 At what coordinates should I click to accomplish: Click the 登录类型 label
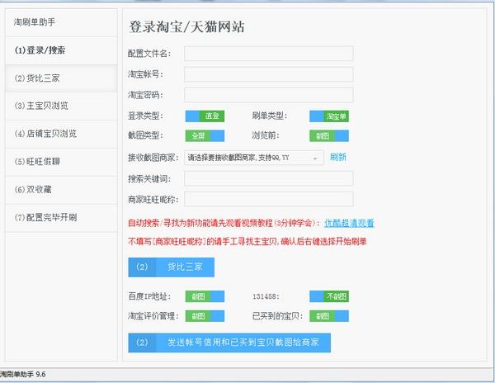coord(145,116)
